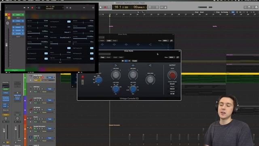Click Volume 0.0 dB field in Console EQ
The width and height of the screenshot is (259, 146).
pyautogui.click(x=172, y=94)
